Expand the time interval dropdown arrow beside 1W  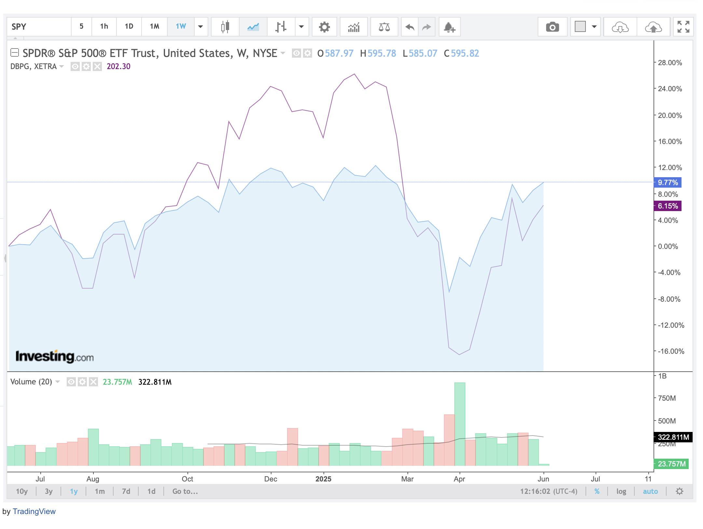(x=200, y=27)
